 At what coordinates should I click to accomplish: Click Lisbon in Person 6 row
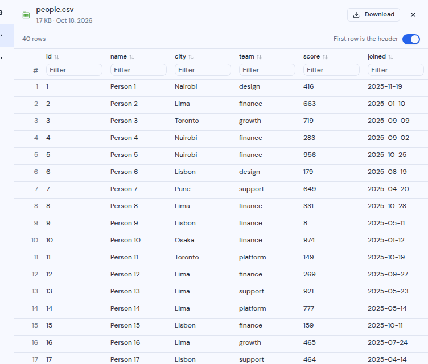(185, 172)
